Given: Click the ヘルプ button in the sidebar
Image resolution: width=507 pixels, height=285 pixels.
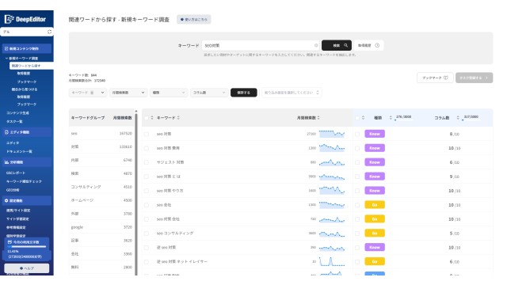Looking at the screenshot, I should pos(26,268).
